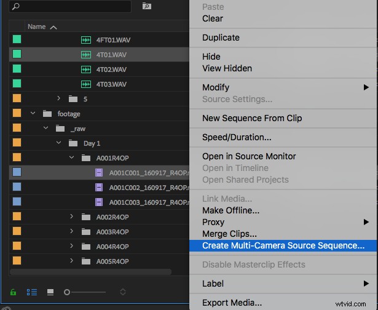Click the folder icon of bin 5

(x=73, y=99)
